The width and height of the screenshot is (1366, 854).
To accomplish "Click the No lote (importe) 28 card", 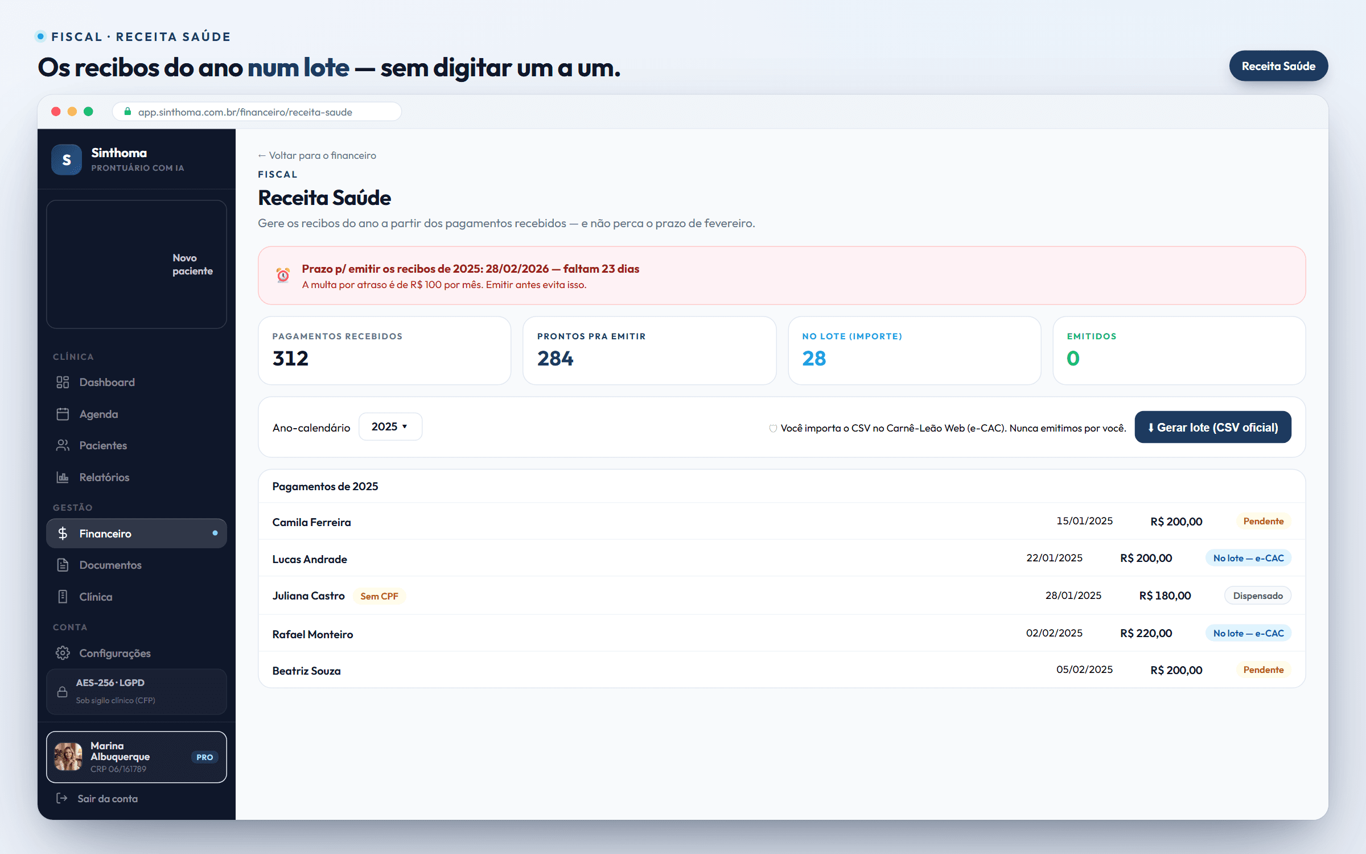I will coord(915,351).
